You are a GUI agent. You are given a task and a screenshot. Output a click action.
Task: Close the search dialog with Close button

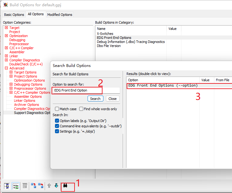112,99
